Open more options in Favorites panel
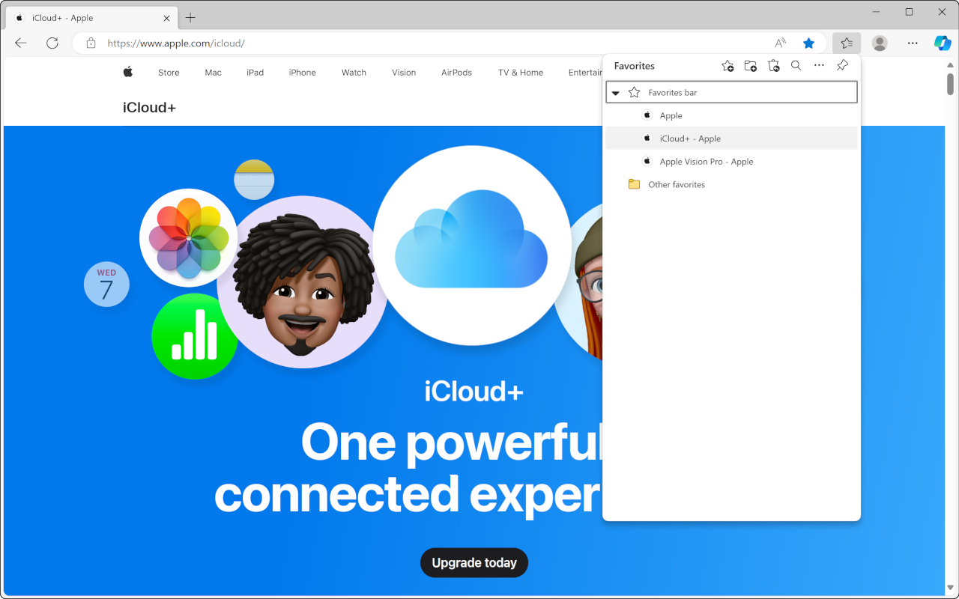The width and height of the screenshot is (959, 599). [820, 66]
